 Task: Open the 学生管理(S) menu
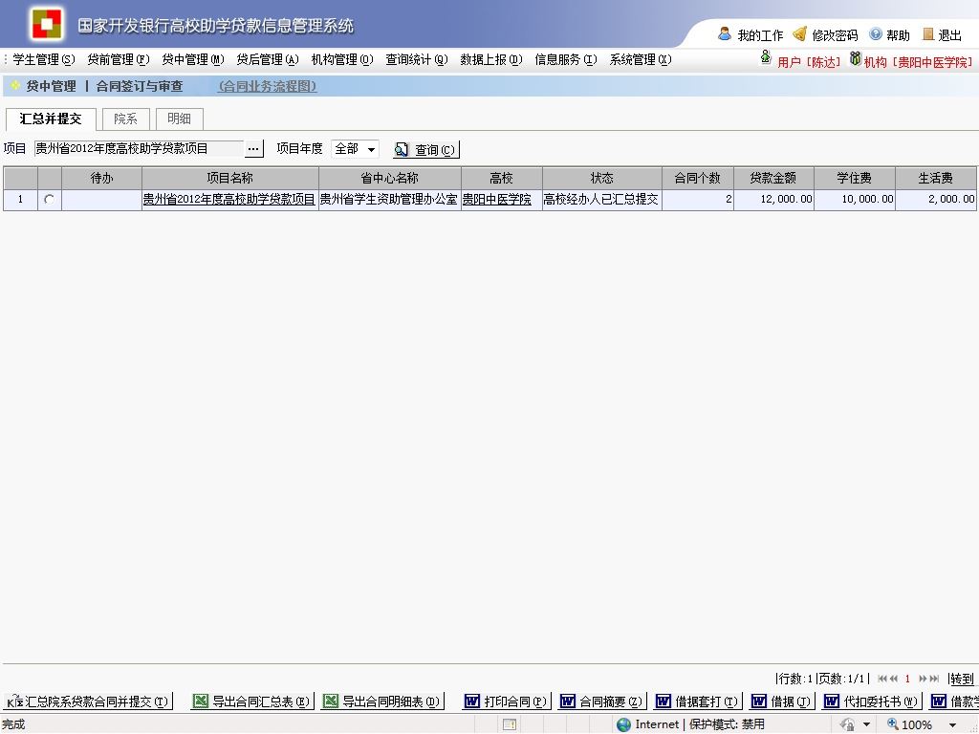coord(43,59)
